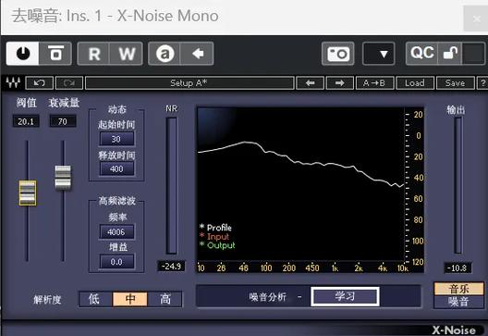Screen dimensions: 488x336
Task: Click the NR meter value -24.9
Action: pos(171,267)
